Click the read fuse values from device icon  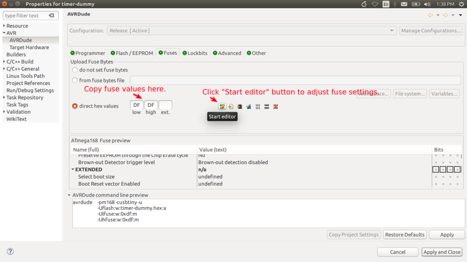coord(239,106)
